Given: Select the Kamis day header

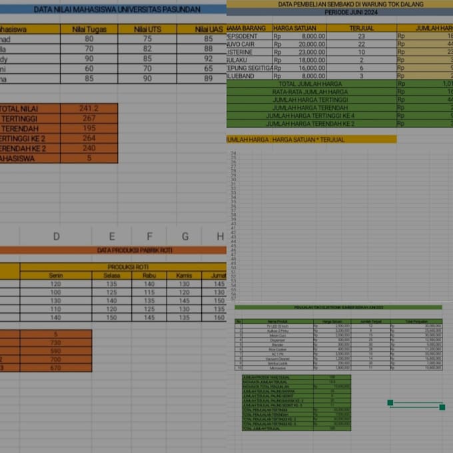Looking at the screenshot, I should coord(184,275).
